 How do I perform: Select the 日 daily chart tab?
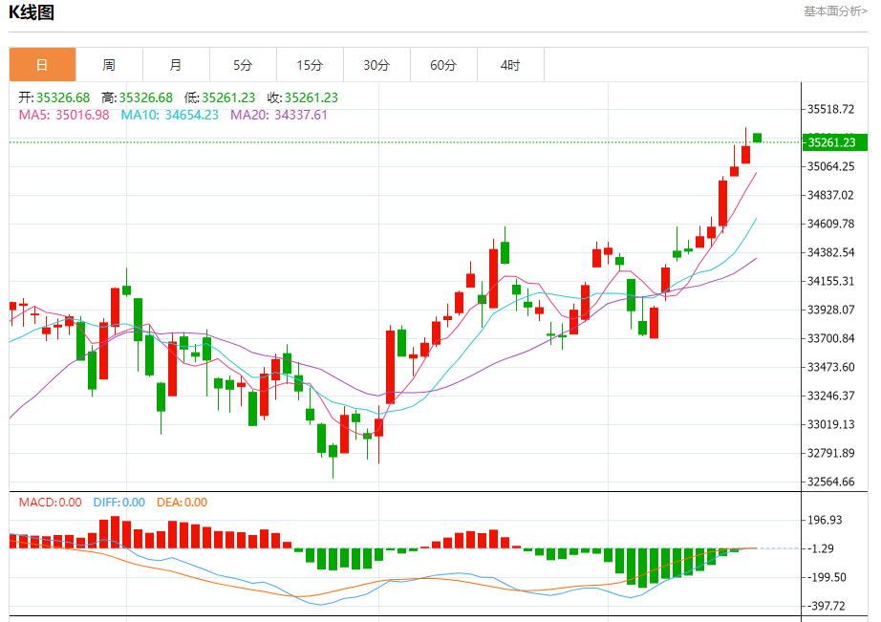(42, 65)
